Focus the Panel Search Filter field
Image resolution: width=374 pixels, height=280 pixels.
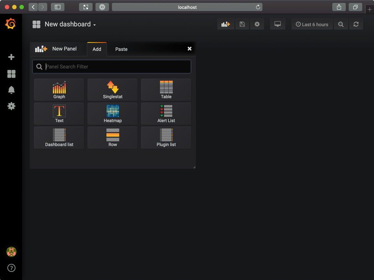point(112,66)
